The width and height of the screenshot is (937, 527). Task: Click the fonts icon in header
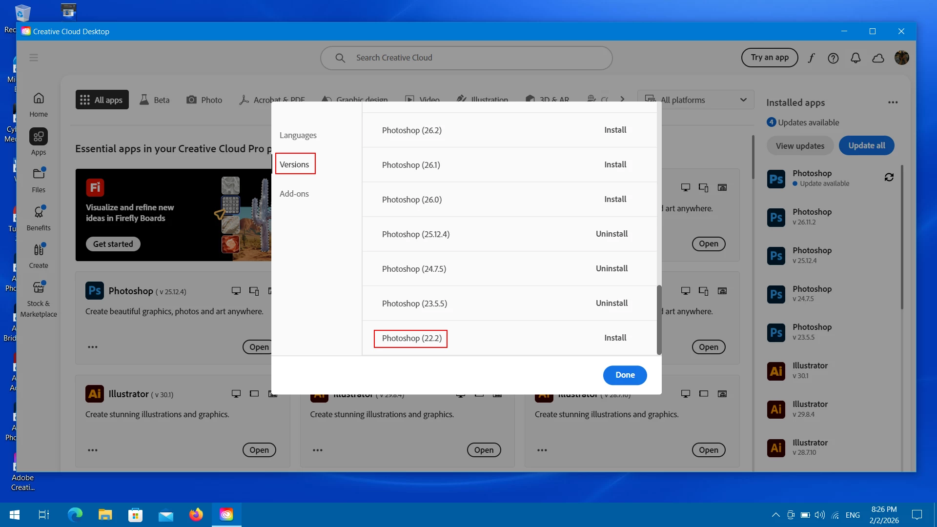tap(811, 58)
